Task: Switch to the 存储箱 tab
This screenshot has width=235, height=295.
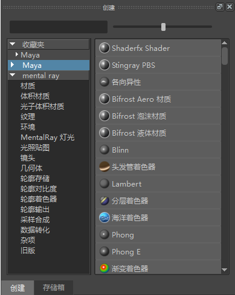Action: pyautogui.click(x=53, y=288)
